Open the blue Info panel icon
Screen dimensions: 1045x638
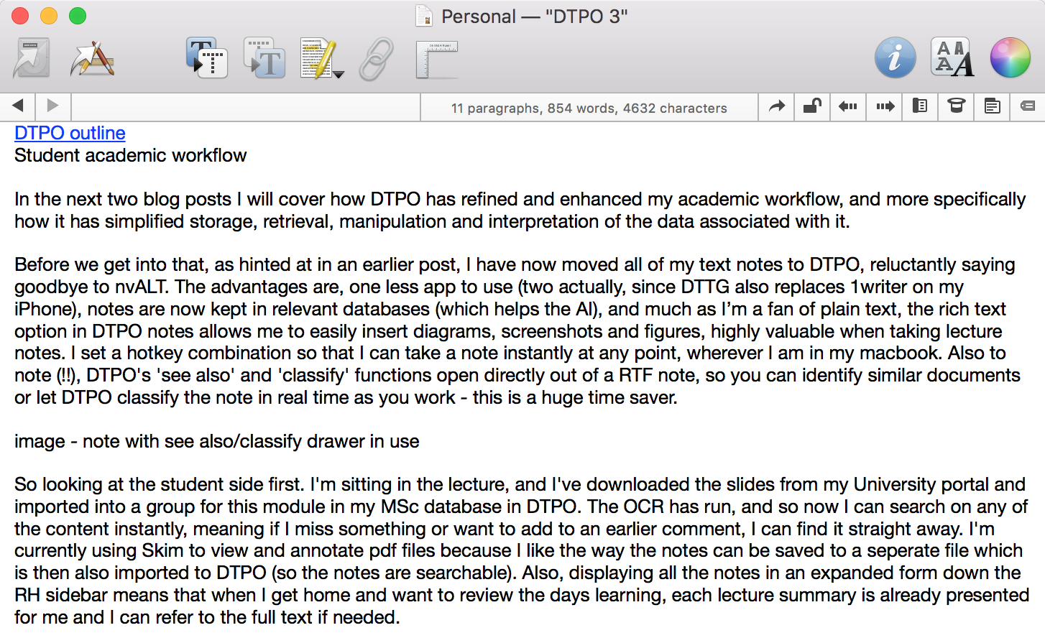click(x=895, y=57)
